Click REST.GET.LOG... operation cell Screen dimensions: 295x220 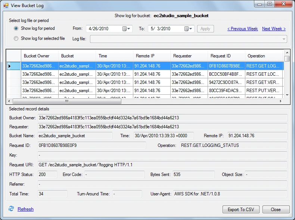pos(264,66)
